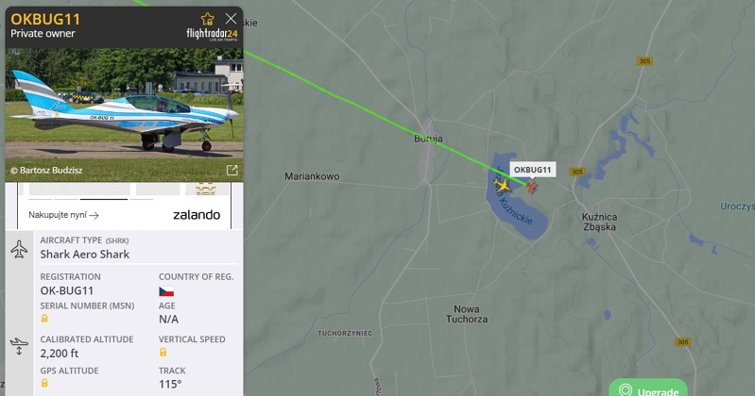This screenshot has height=396, width=755.
Task: Click the lock icon under Vertical Speed
Action: click(x=163, y=353)
